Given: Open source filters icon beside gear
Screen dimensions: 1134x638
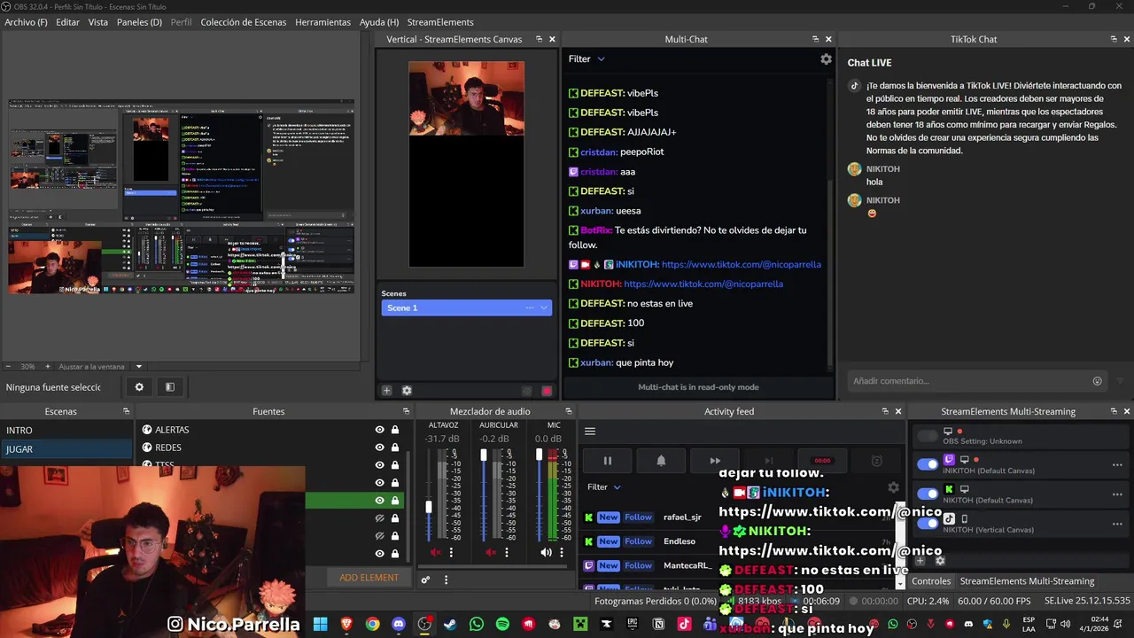Looking at the screenshot, I should [x=170, y=387].
